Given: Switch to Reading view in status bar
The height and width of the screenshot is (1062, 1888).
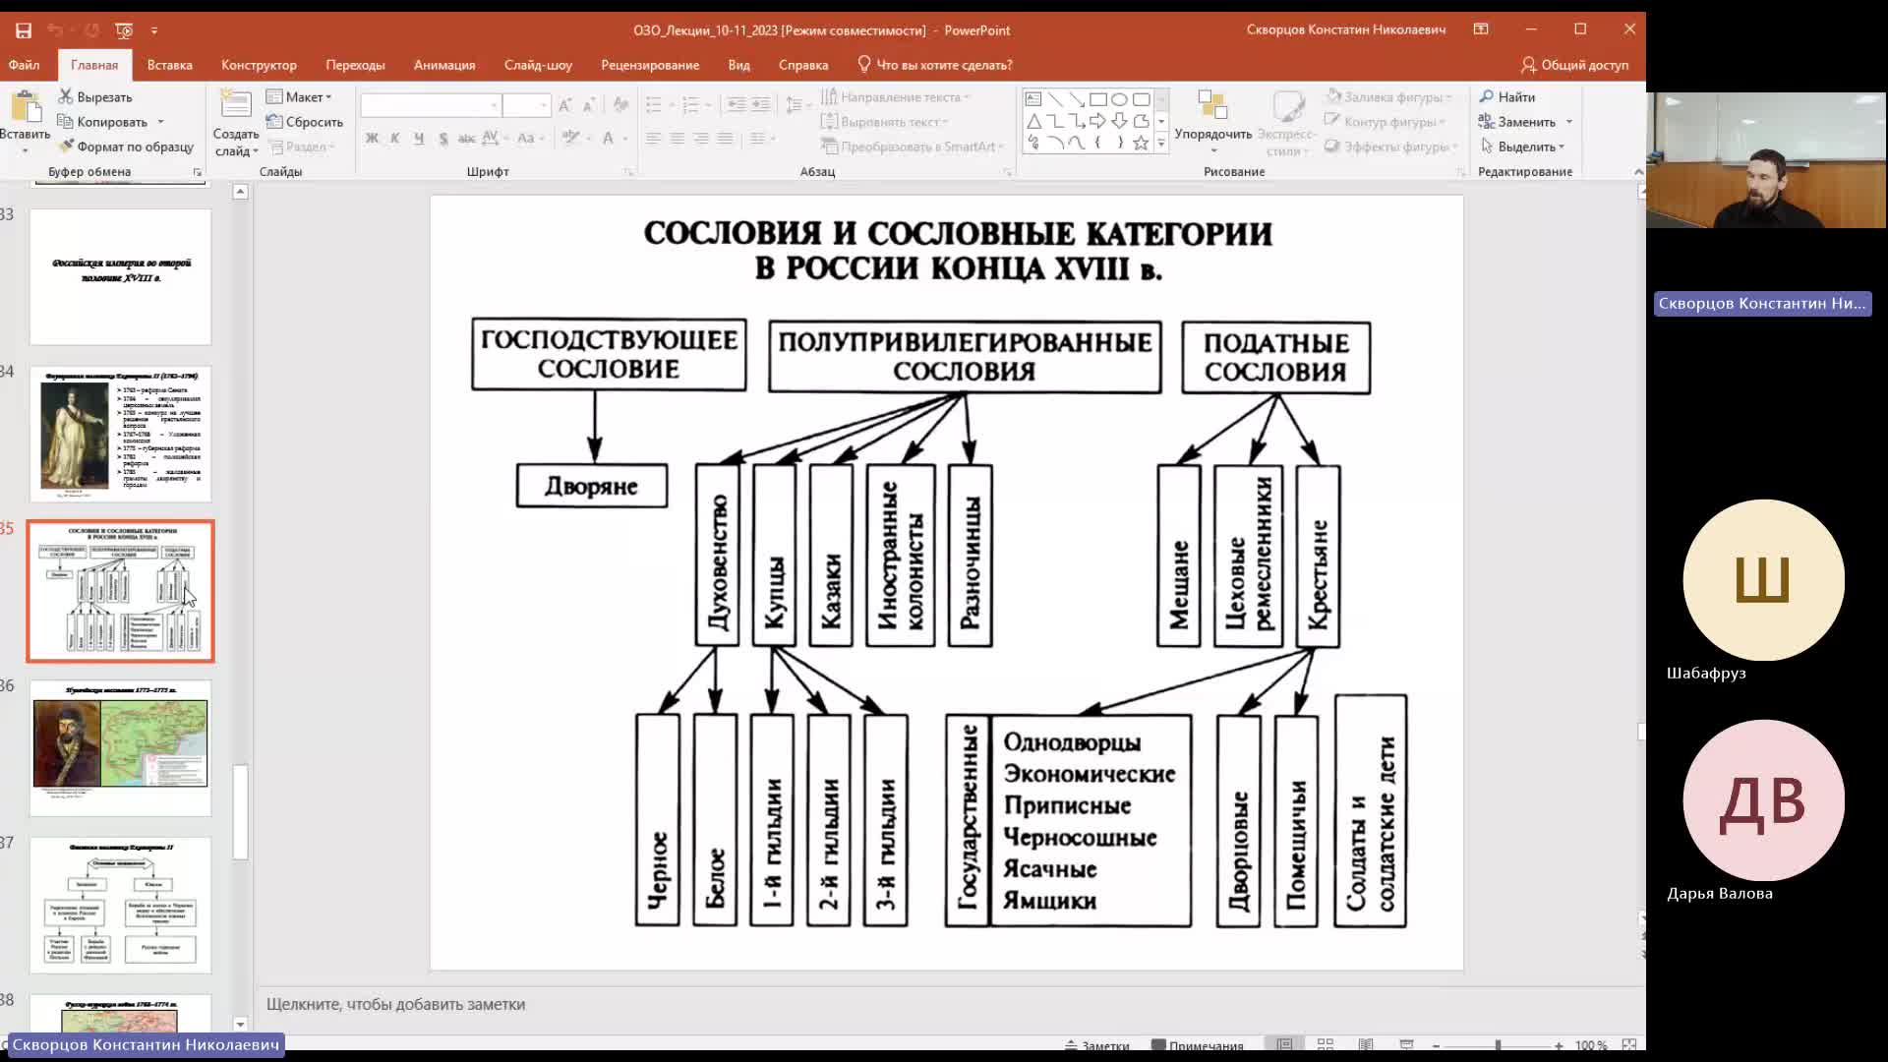Looking at the screenshot, I should (1365, 1044).
